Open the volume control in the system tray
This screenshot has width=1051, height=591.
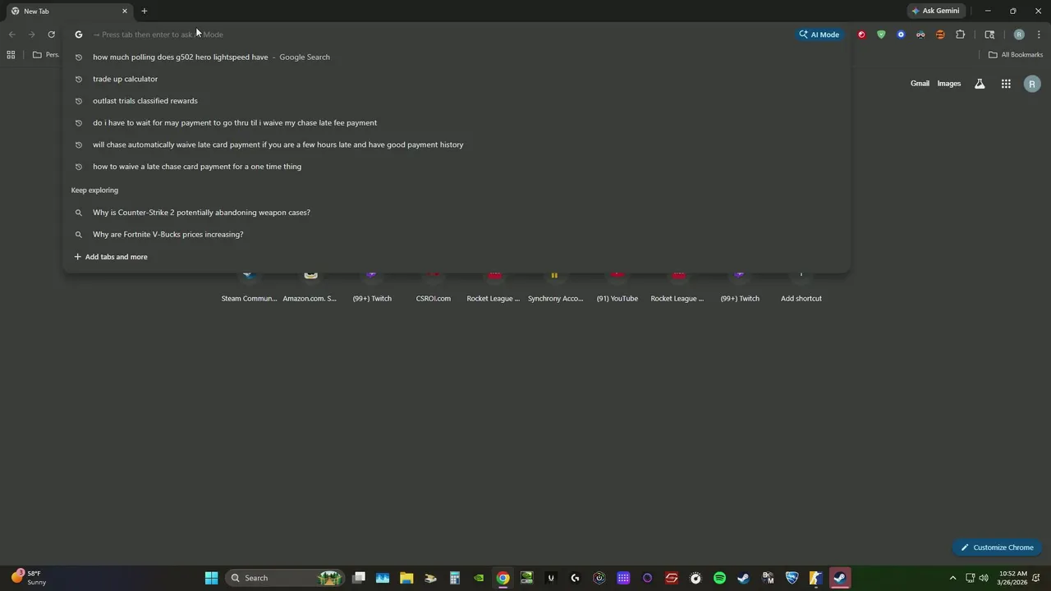pyautogui.click(x=984, y=578)
